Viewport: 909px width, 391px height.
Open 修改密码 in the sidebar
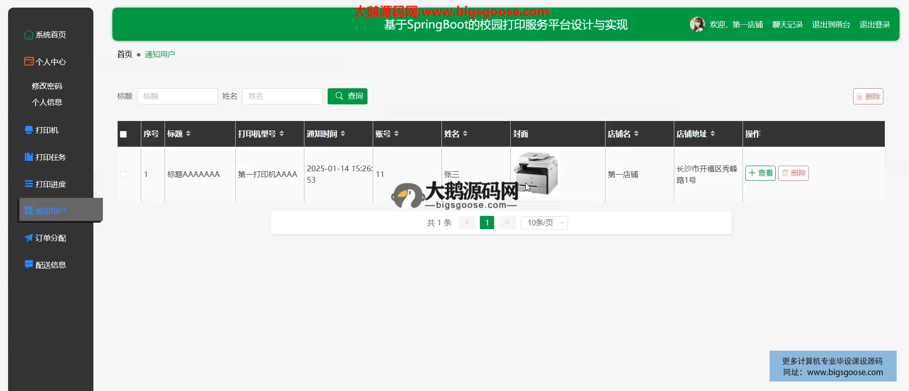click(x=47, y=86)
